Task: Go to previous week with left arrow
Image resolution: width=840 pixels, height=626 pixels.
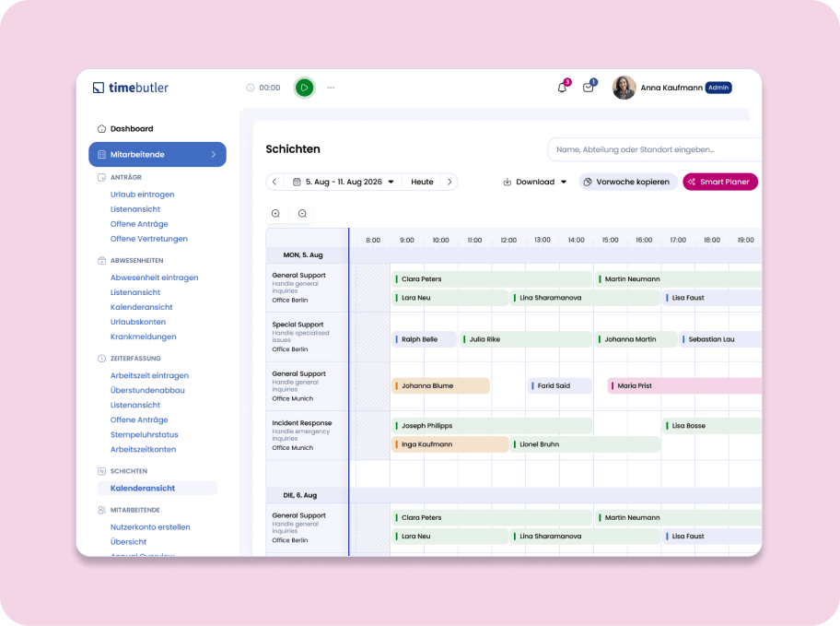Action: click(274, 182)
